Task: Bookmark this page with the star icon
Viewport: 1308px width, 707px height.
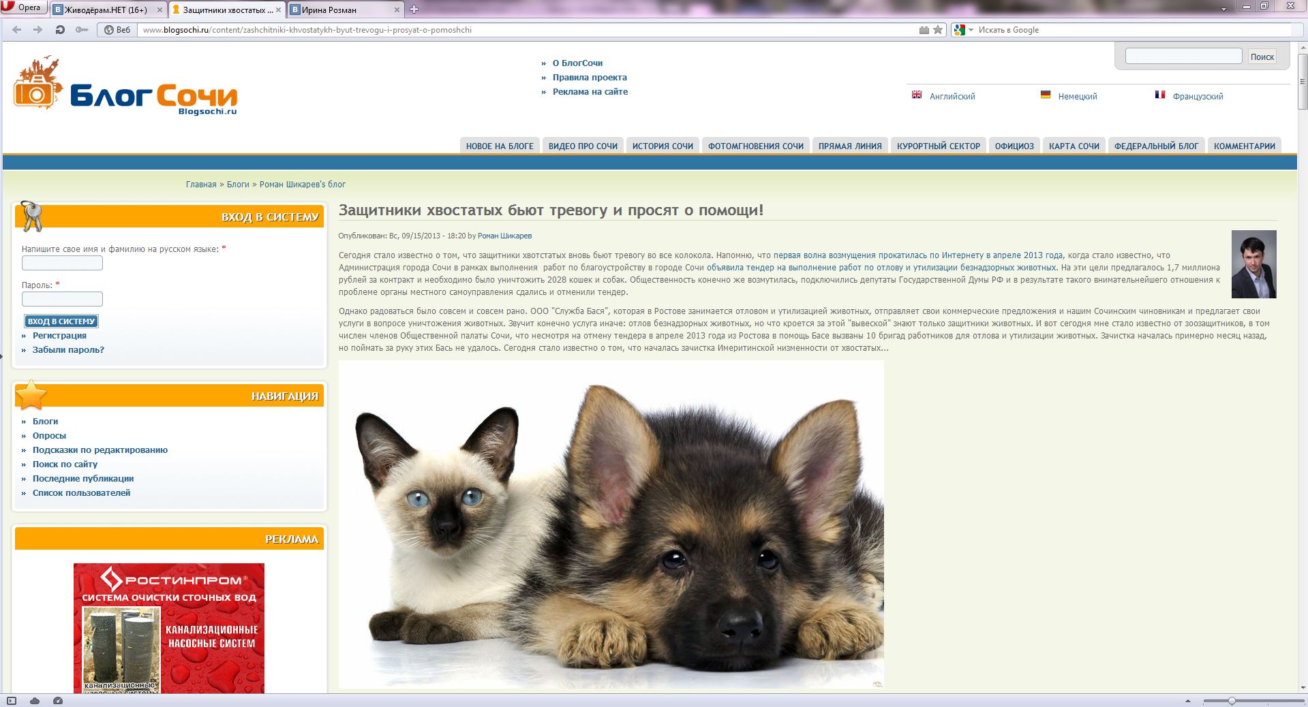Action: click(x=938, y=30)
